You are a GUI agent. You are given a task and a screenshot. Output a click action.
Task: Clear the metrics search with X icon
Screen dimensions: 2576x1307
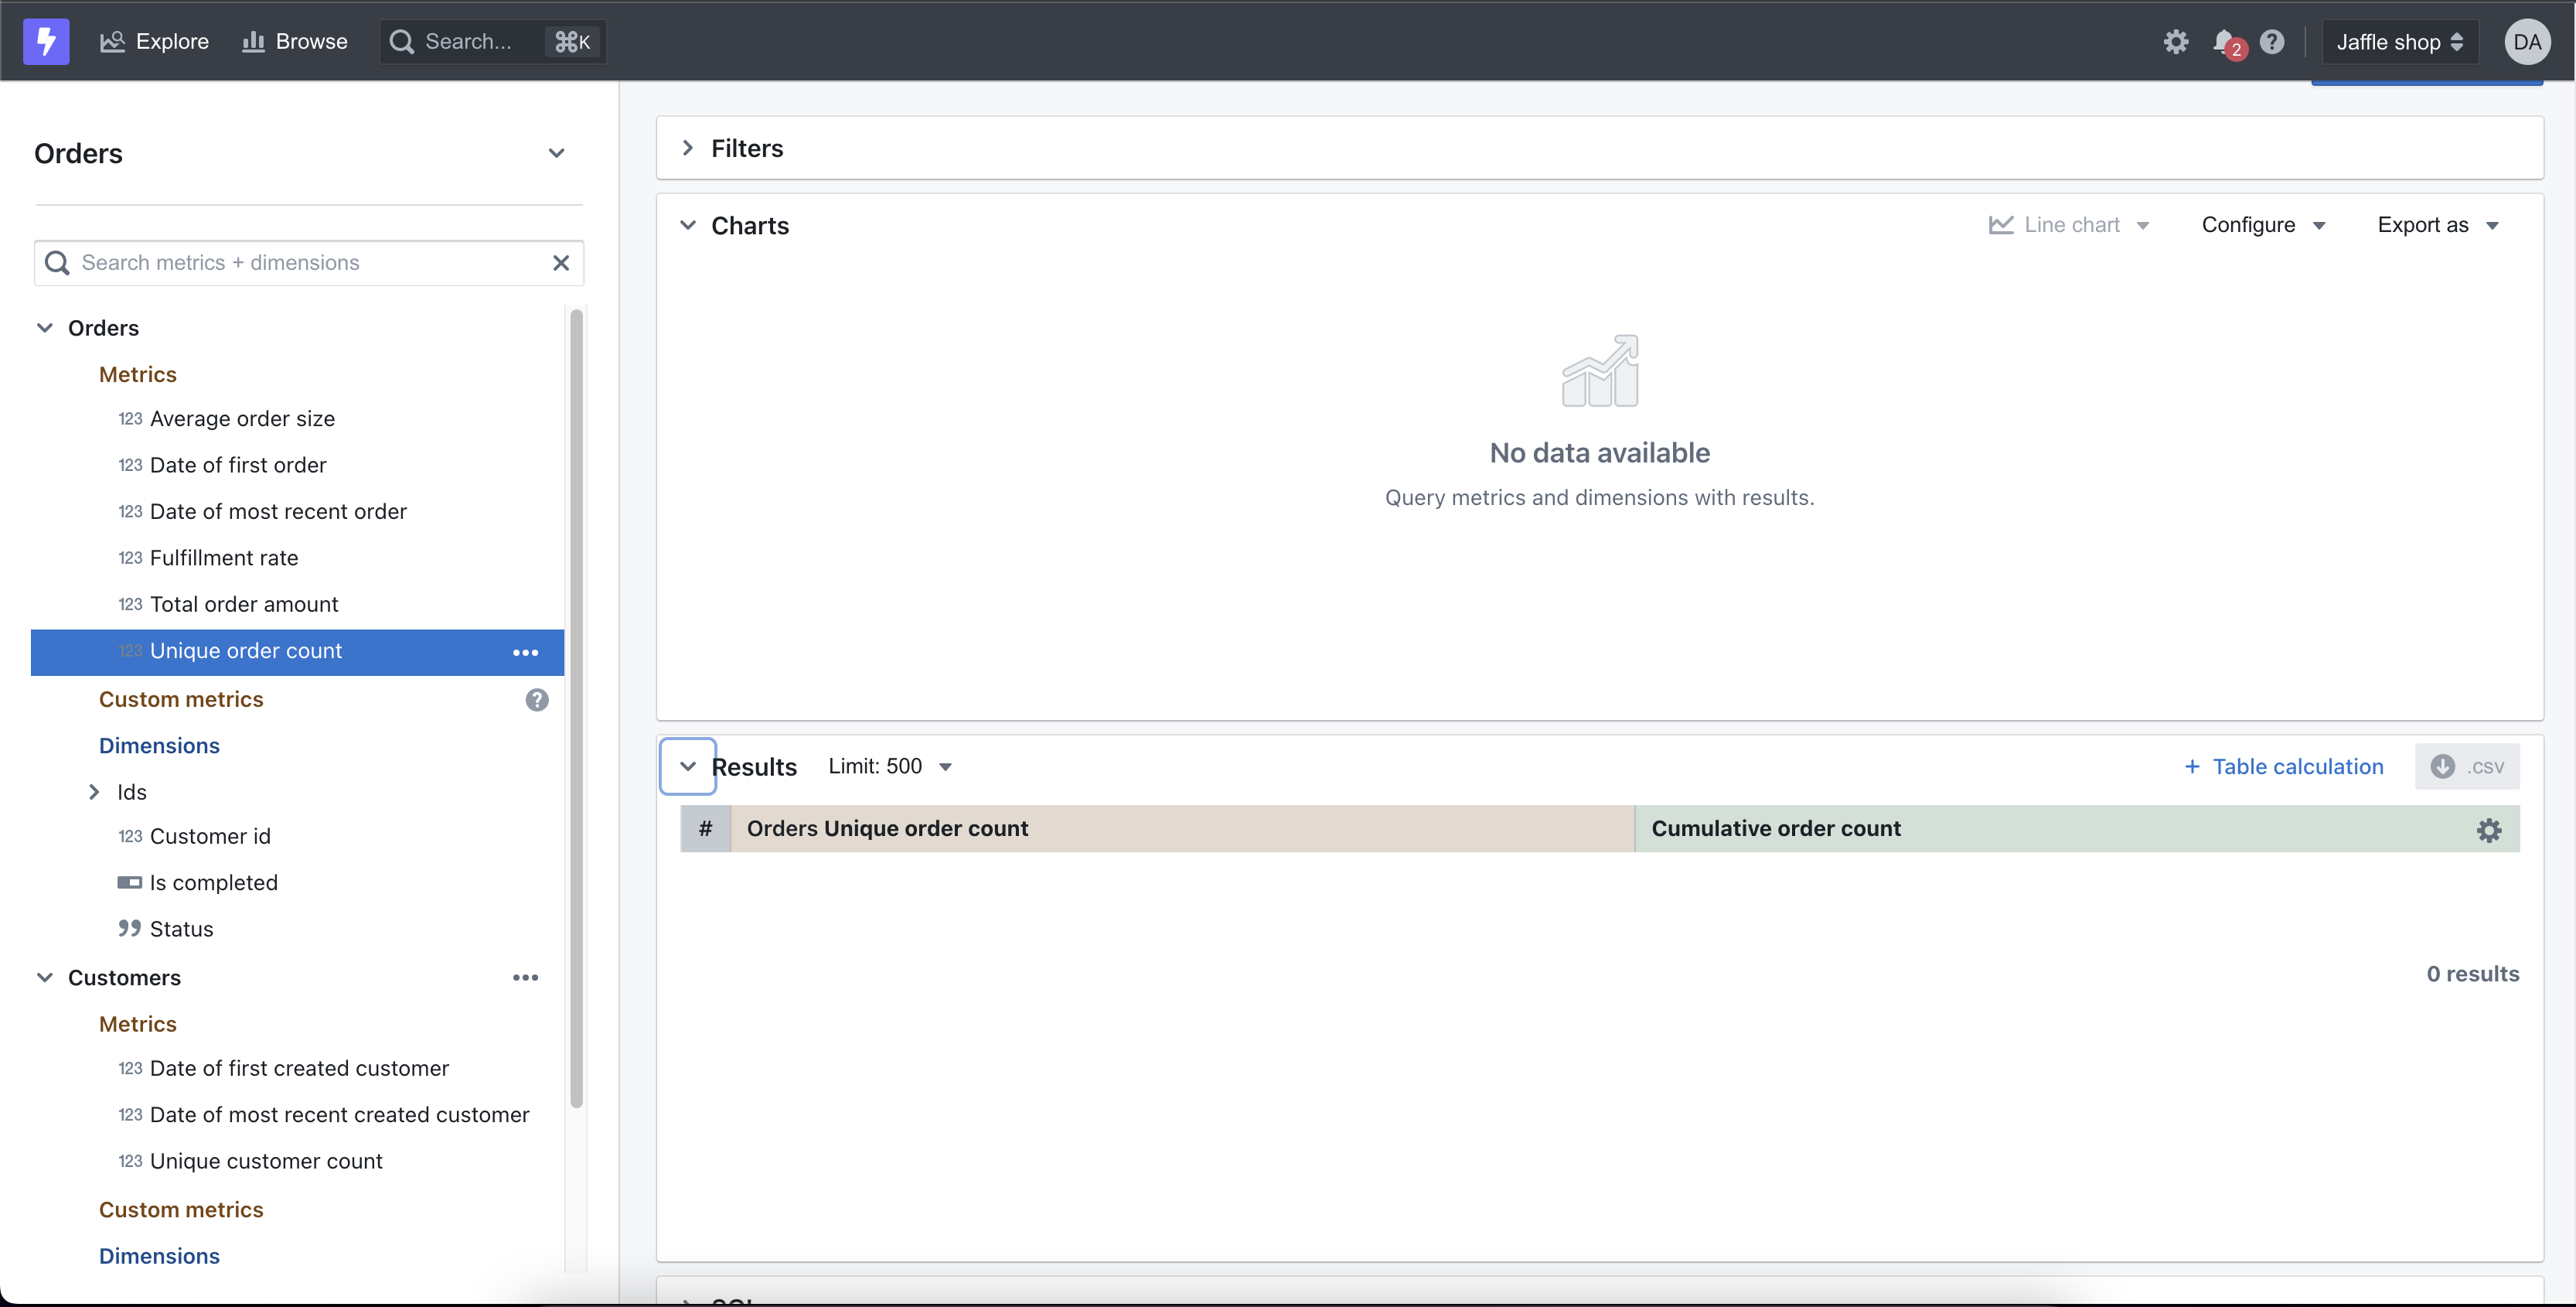[561, 263]
